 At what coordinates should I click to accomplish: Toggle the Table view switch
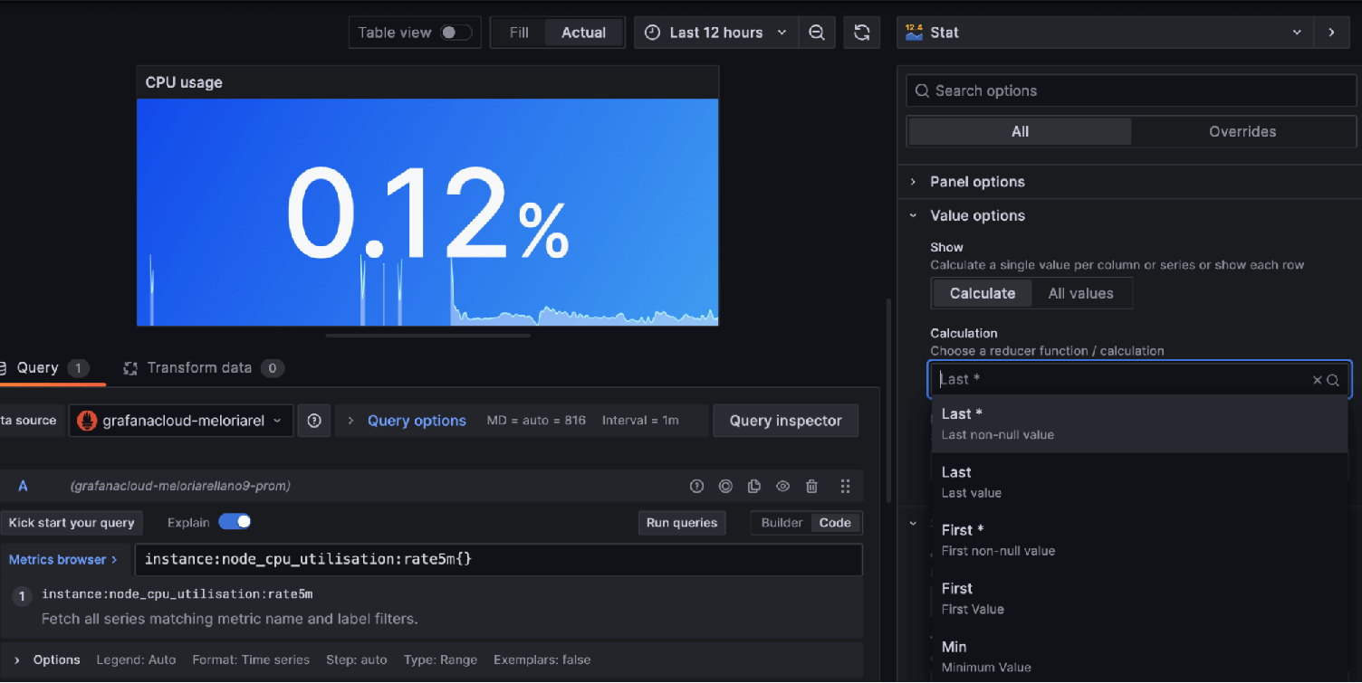click(x=456, y=33)
